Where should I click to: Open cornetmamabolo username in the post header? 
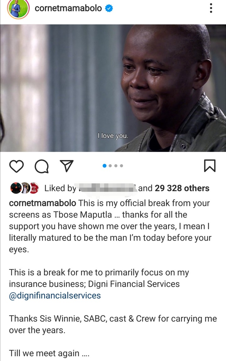pyautogui.click(x=68, y=8)
